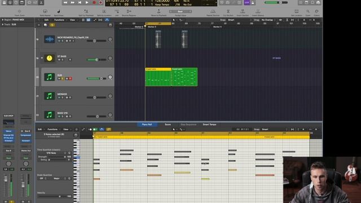Open the media Browsers panel
The image size is (361, 203).
318,2
